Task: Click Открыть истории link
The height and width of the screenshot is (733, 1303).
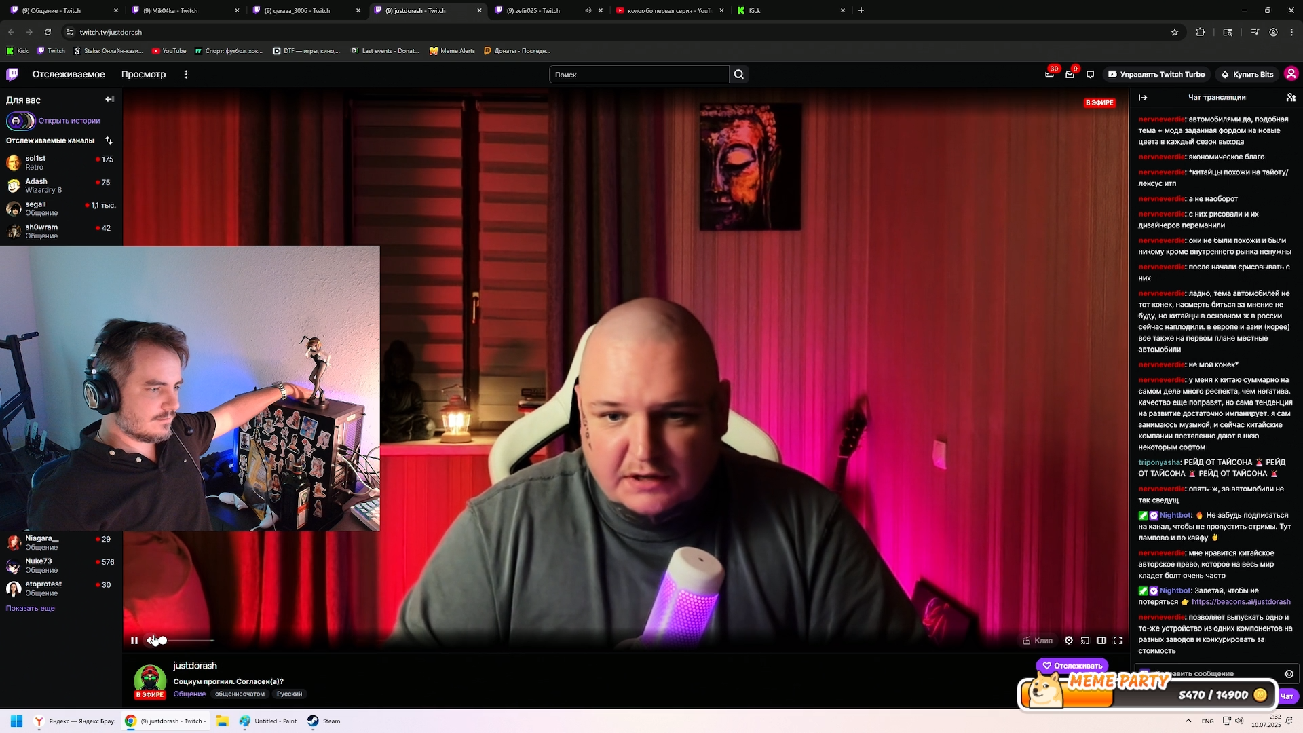Action: click(69, 121)
